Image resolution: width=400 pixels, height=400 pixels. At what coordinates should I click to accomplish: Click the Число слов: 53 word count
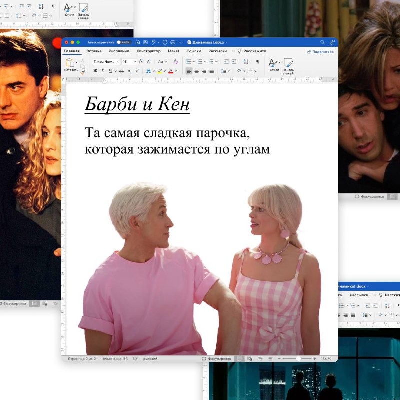(115, 359)
